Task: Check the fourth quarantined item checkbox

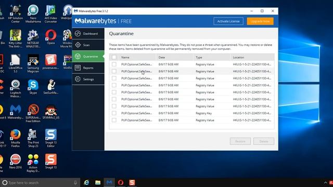Action: pyautogui.click(x=114, y=85)
